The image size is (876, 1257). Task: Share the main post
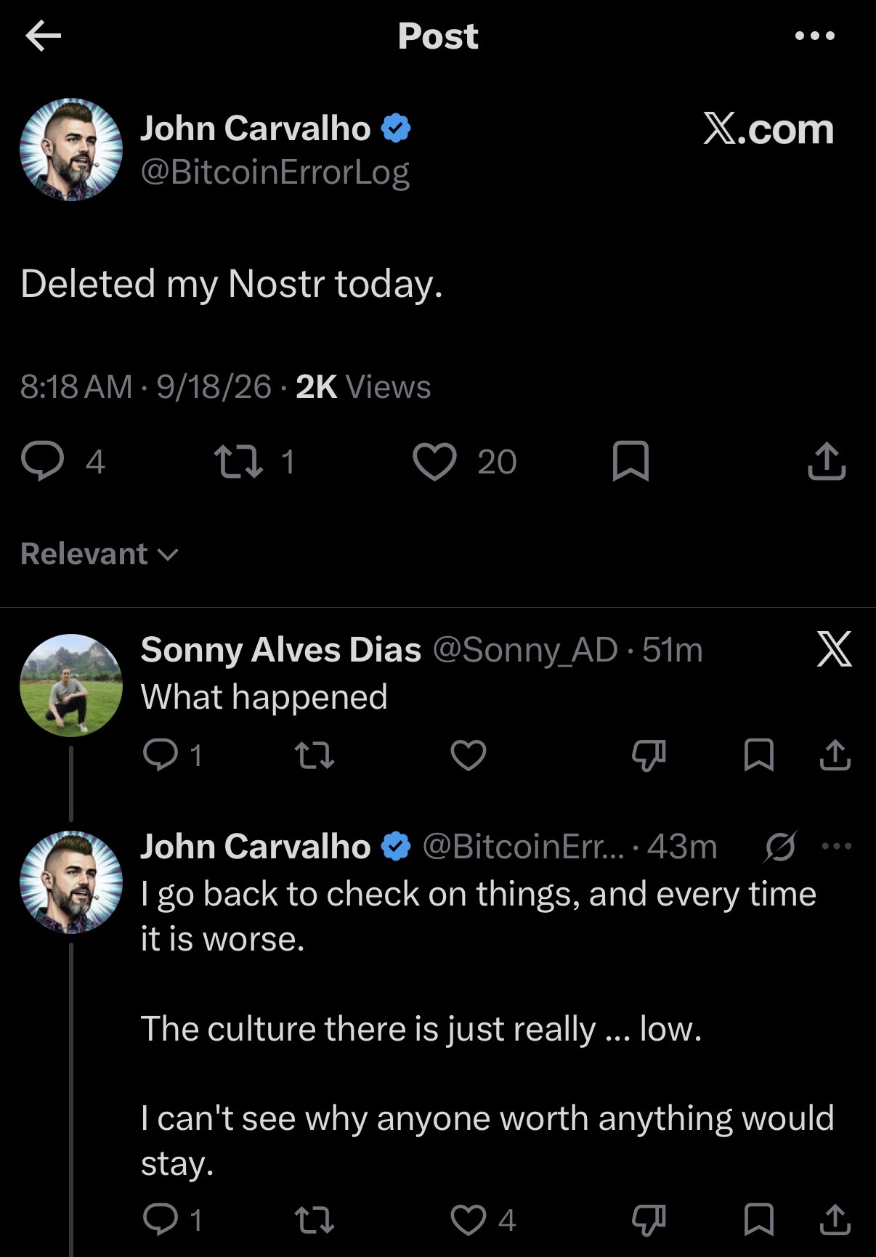(827, 461)
